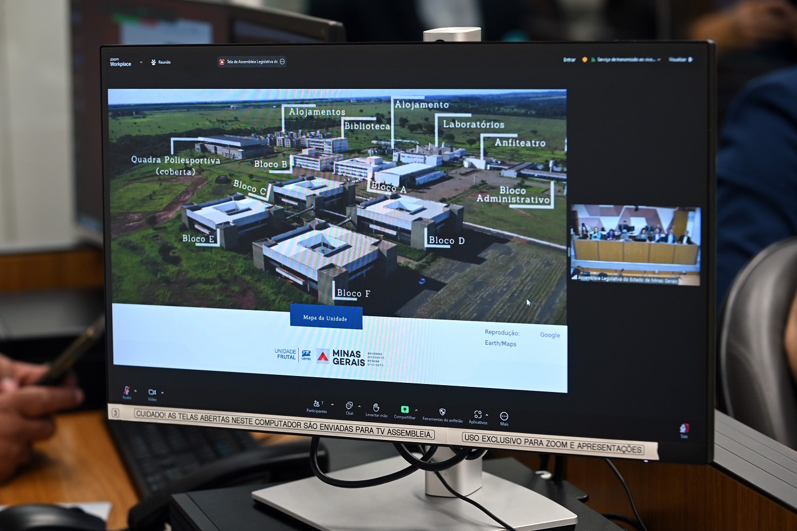Click the Alojamentos label on the map
Screen dimensions: 797x531
coord(317,112)
